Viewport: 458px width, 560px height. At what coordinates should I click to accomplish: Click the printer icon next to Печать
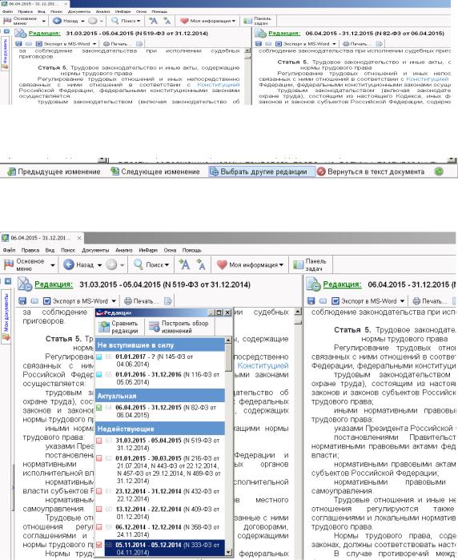click(x=127, y=301)
